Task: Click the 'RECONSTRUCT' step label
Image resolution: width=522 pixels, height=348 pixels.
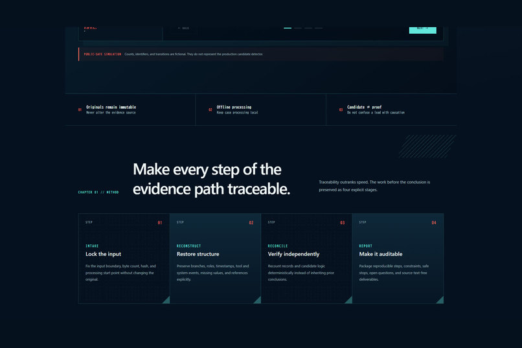Action: [188, 246]
